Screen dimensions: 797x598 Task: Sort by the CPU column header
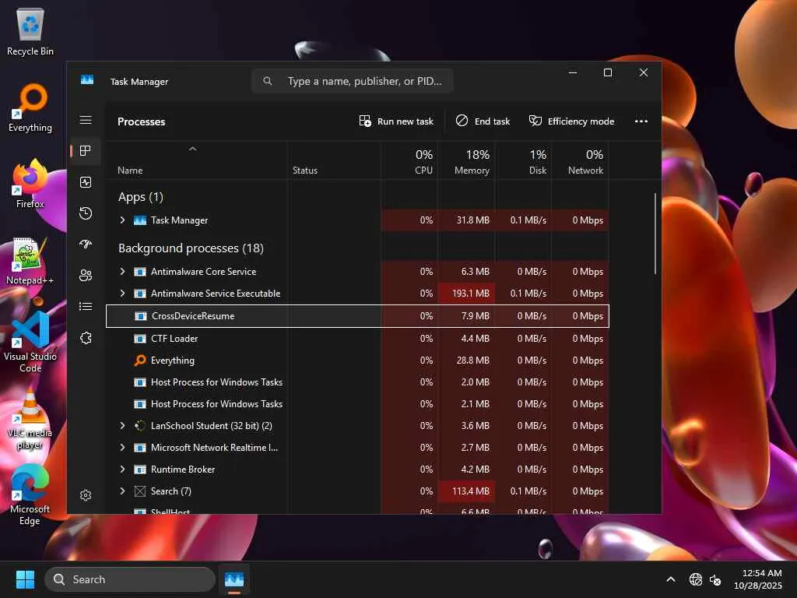click(x=409, y=161)
